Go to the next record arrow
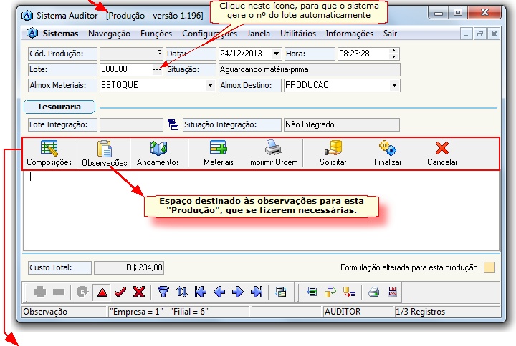Viewport: 516px width, 346px height. [238, 292]
